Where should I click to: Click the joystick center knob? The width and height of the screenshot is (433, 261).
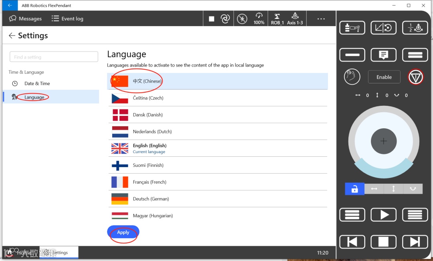tap(384, 141)
